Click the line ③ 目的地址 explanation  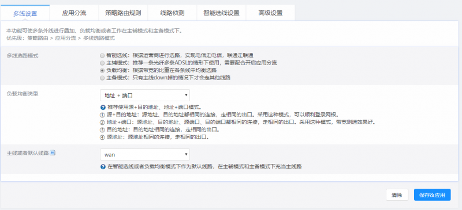click(x=160, y=129)
